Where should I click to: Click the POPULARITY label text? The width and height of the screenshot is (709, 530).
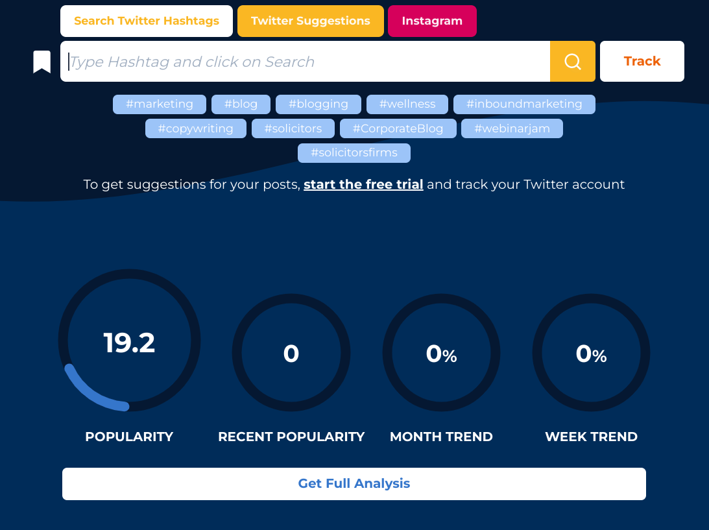click(x=129, y=437)
